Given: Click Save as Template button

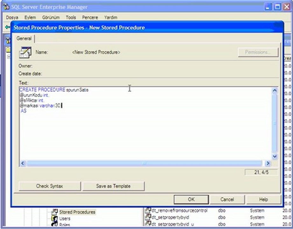Looking at the screenshot, I should coord(114,186).
